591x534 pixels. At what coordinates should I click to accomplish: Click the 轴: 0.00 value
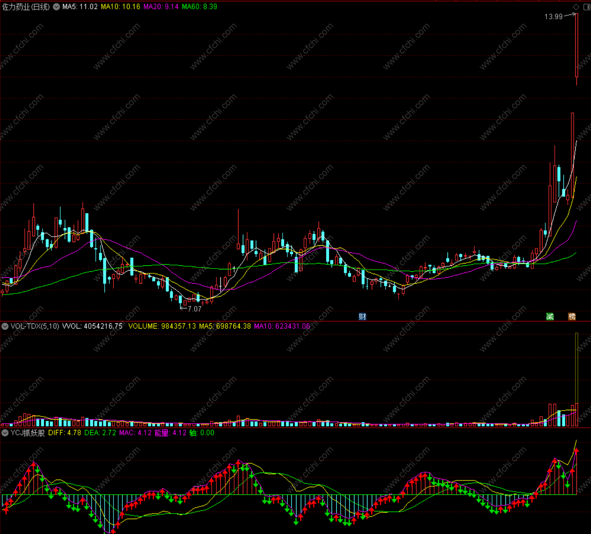click(202, 433)
